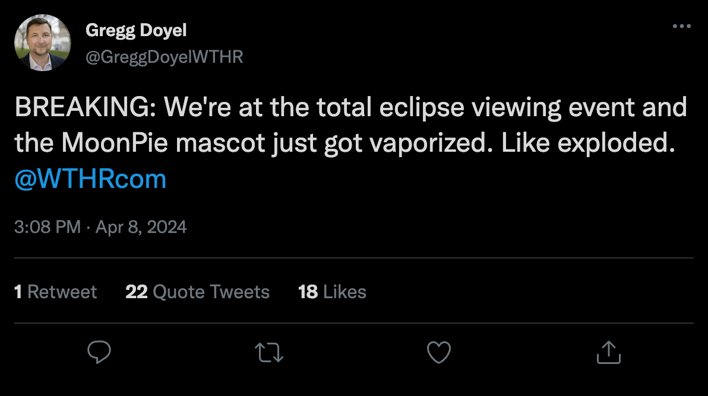The width and height of the screenshot is (708, 396).
Task: View the 1 Retweet list
Action: (55, 292)
